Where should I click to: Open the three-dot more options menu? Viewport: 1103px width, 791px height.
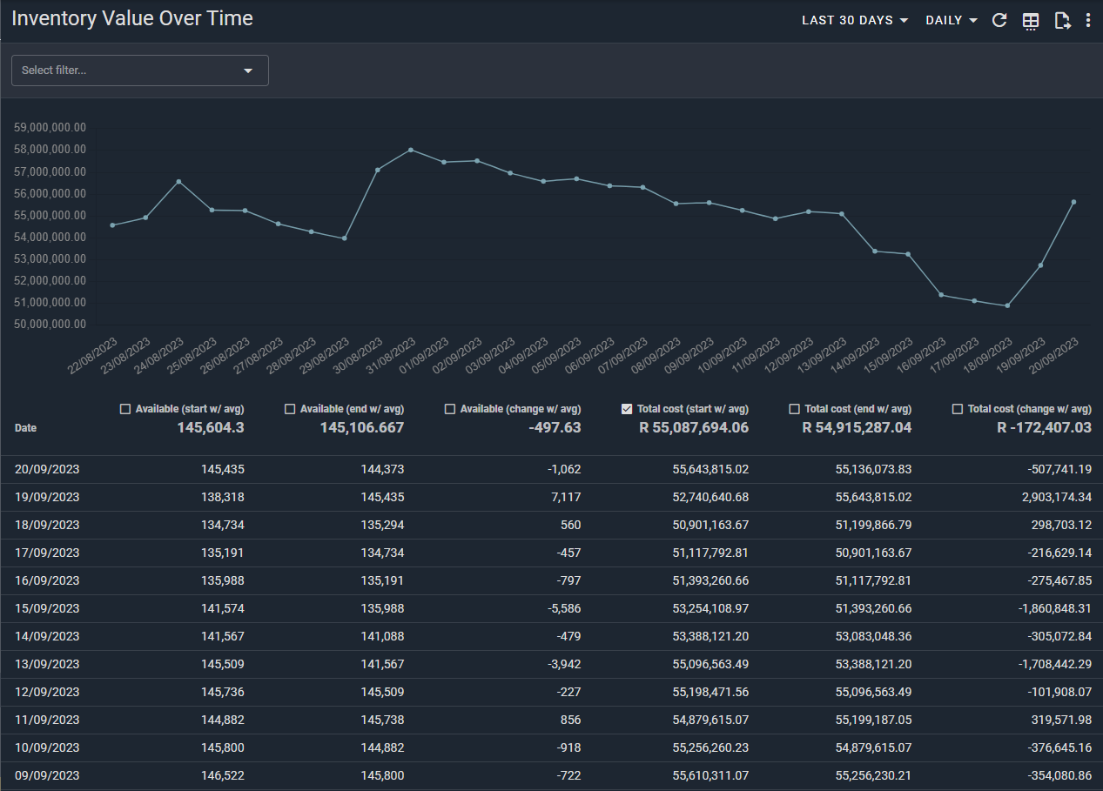pos(1088,20)
